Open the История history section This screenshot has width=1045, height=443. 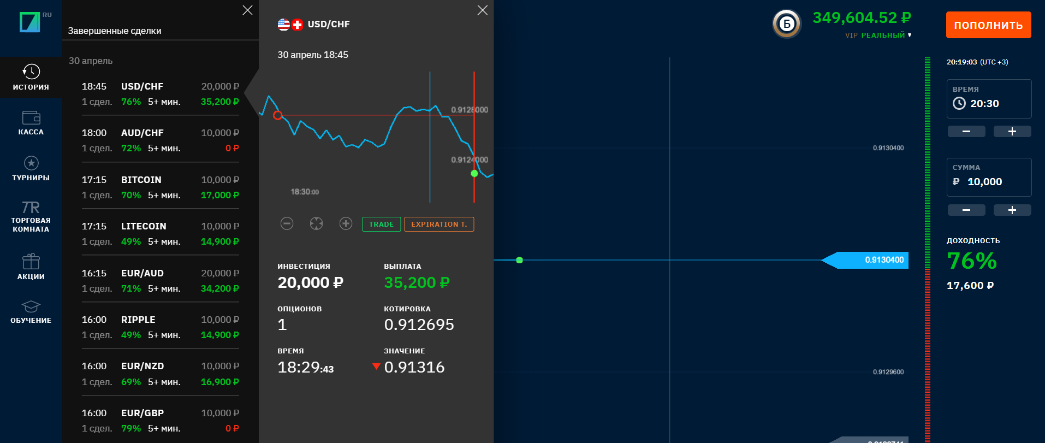(31, 78)
